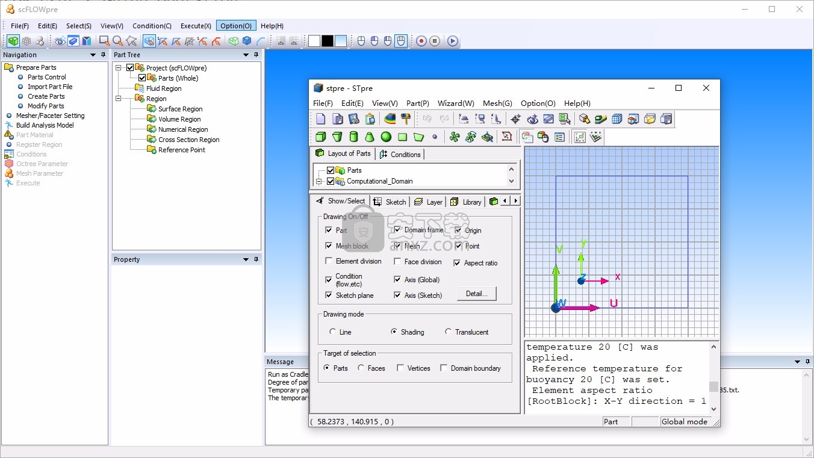Screen dimensions: 814x458
Task: Select the rectangle zoom tool in scFLOWpre
Action: pos(104,41)
